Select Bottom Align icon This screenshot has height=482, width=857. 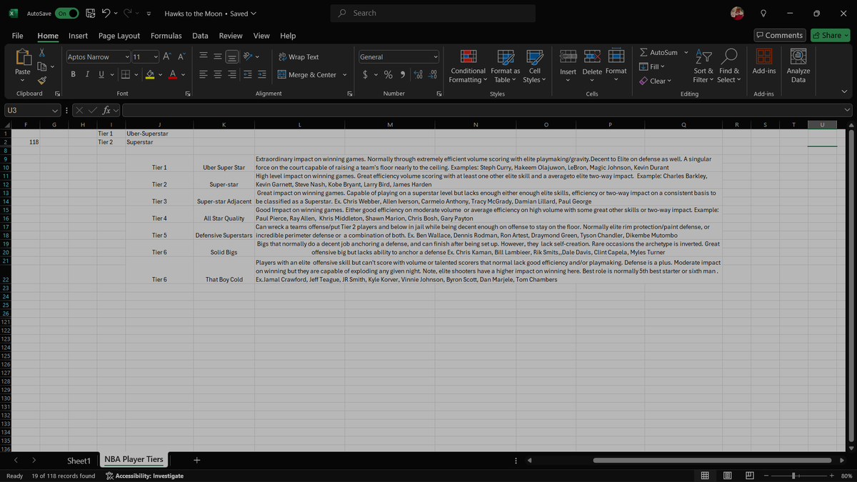tap(232, 56)
